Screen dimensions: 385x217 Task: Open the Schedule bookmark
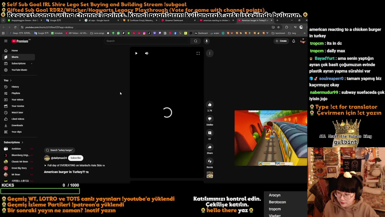[x=57, y=33]
